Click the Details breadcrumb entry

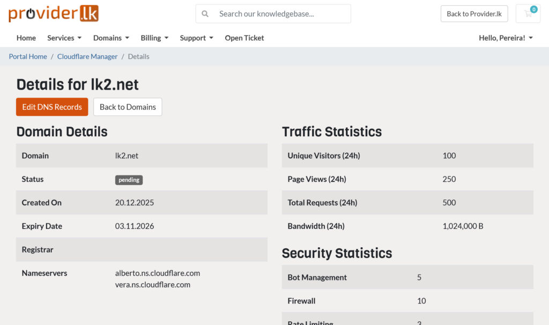(x=138, y=56)
